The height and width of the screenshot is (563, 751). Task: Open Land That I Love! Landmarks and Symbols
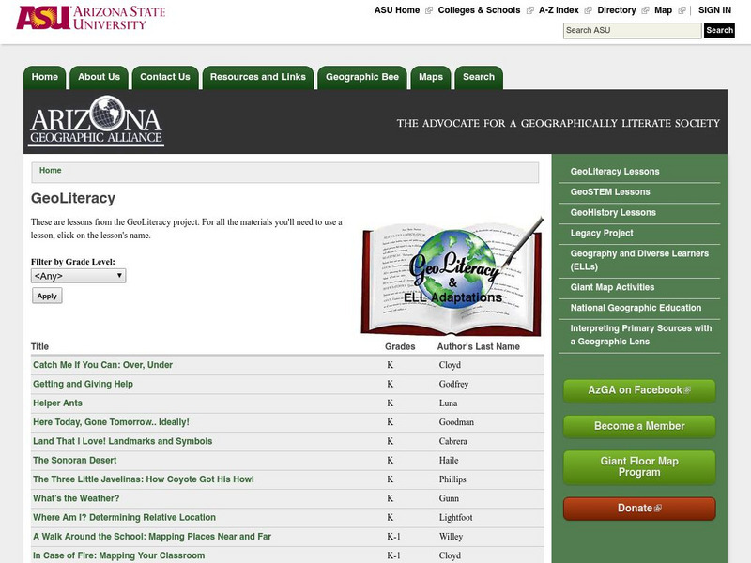(x=122, y=441)
